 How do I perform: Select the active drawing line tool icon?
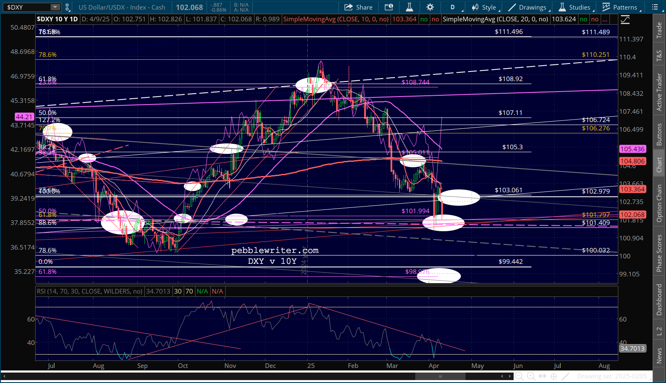pyautogui.click(x=565, y=376)
